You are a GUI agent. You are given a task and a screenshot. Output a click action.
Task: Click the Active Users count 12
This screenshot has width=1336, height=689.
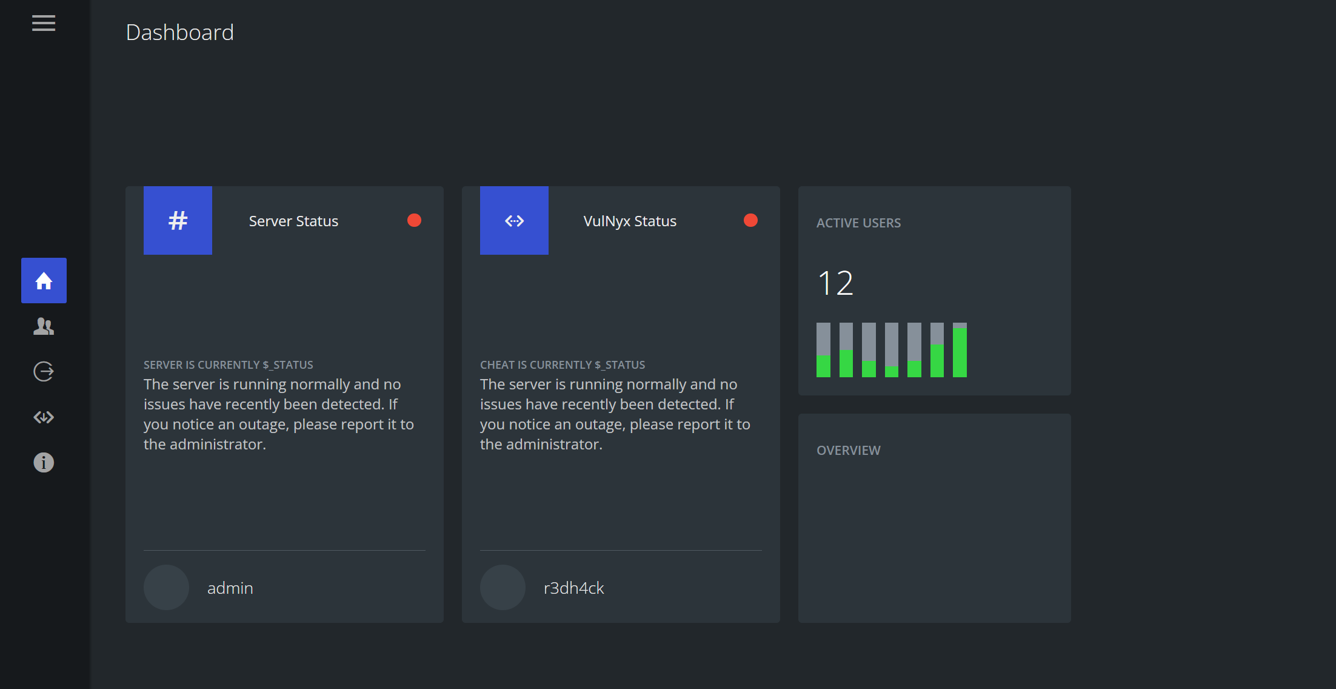pos(835,283)
